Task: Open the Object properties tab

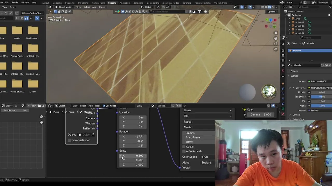Action: [283, 84]
